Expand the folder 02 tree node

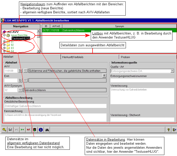click(x=4, y=45)
